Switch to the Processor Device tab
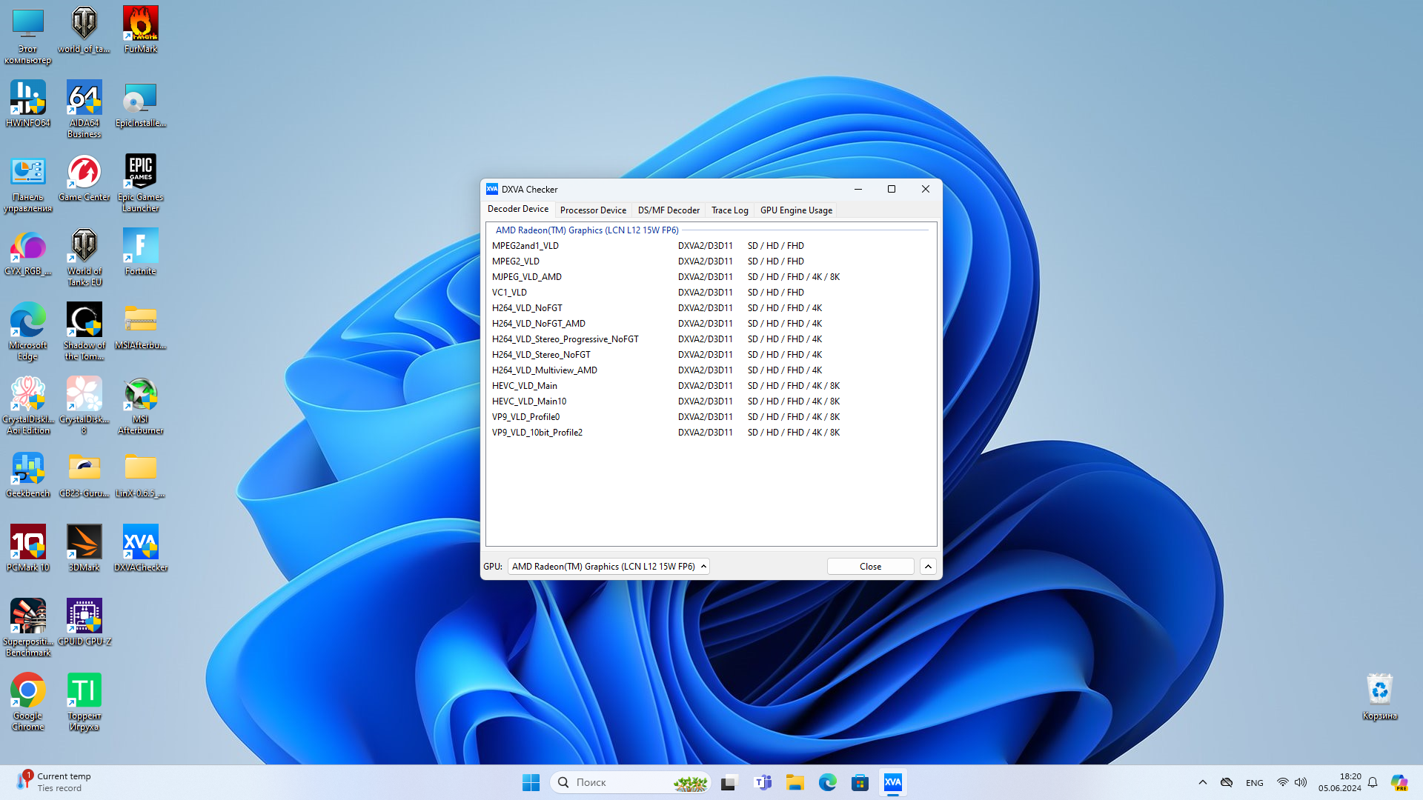Image resolution: width=1423 pixels, height=800 pixels. (x=593, y=210)
